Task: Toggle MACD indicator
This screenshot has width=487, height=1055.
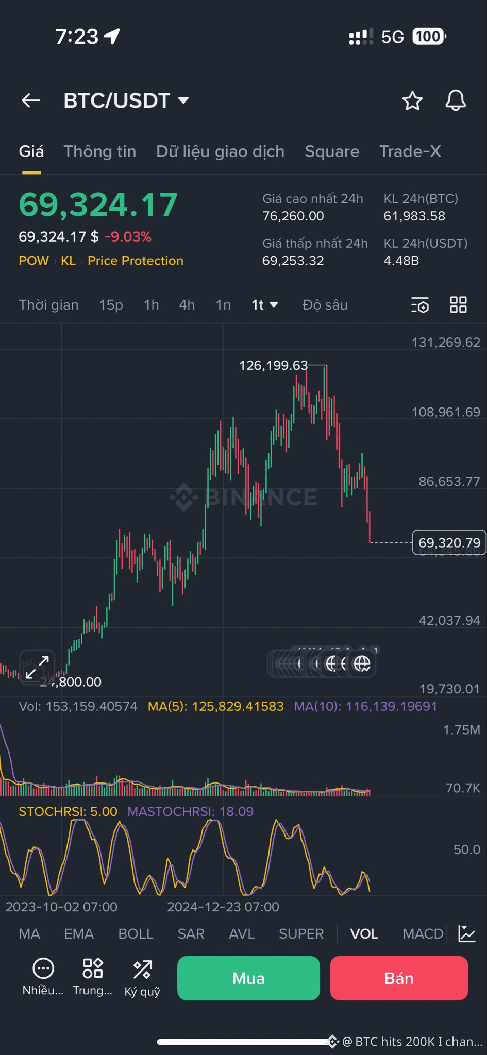Action: click(423, 933)
